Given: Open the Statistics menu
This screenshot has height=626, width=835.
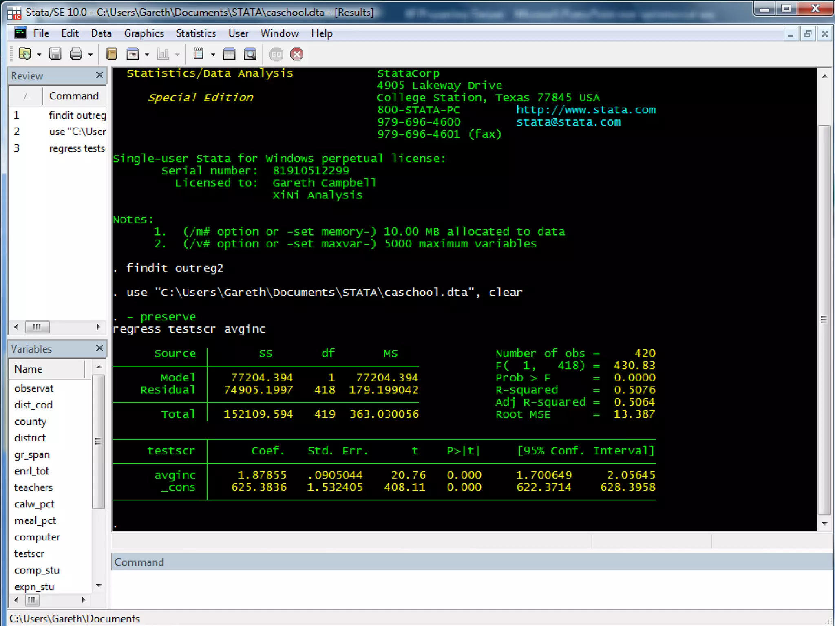Looking at the screenshot, I should (196, 33).
